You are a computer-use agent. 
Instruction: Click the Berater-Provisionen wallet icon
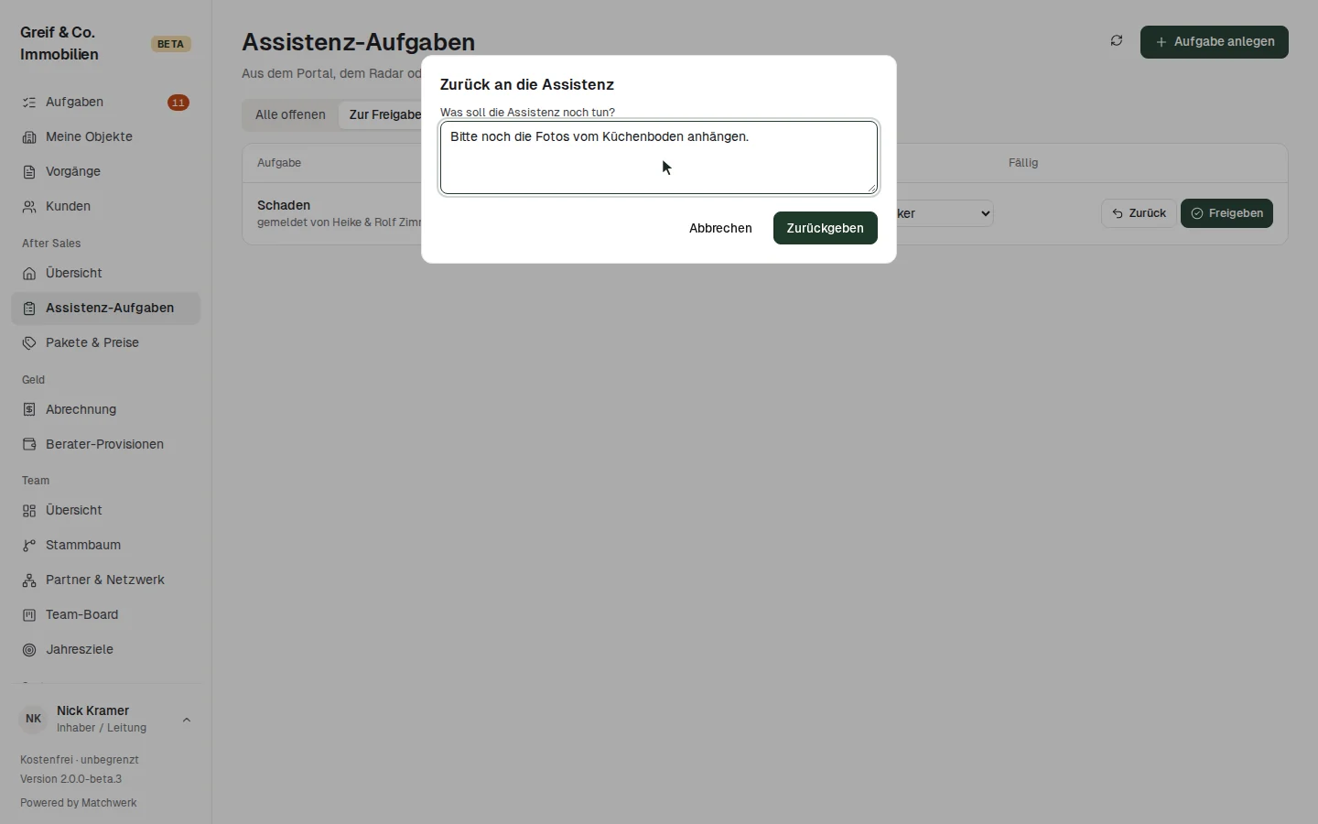click(29, 445)
